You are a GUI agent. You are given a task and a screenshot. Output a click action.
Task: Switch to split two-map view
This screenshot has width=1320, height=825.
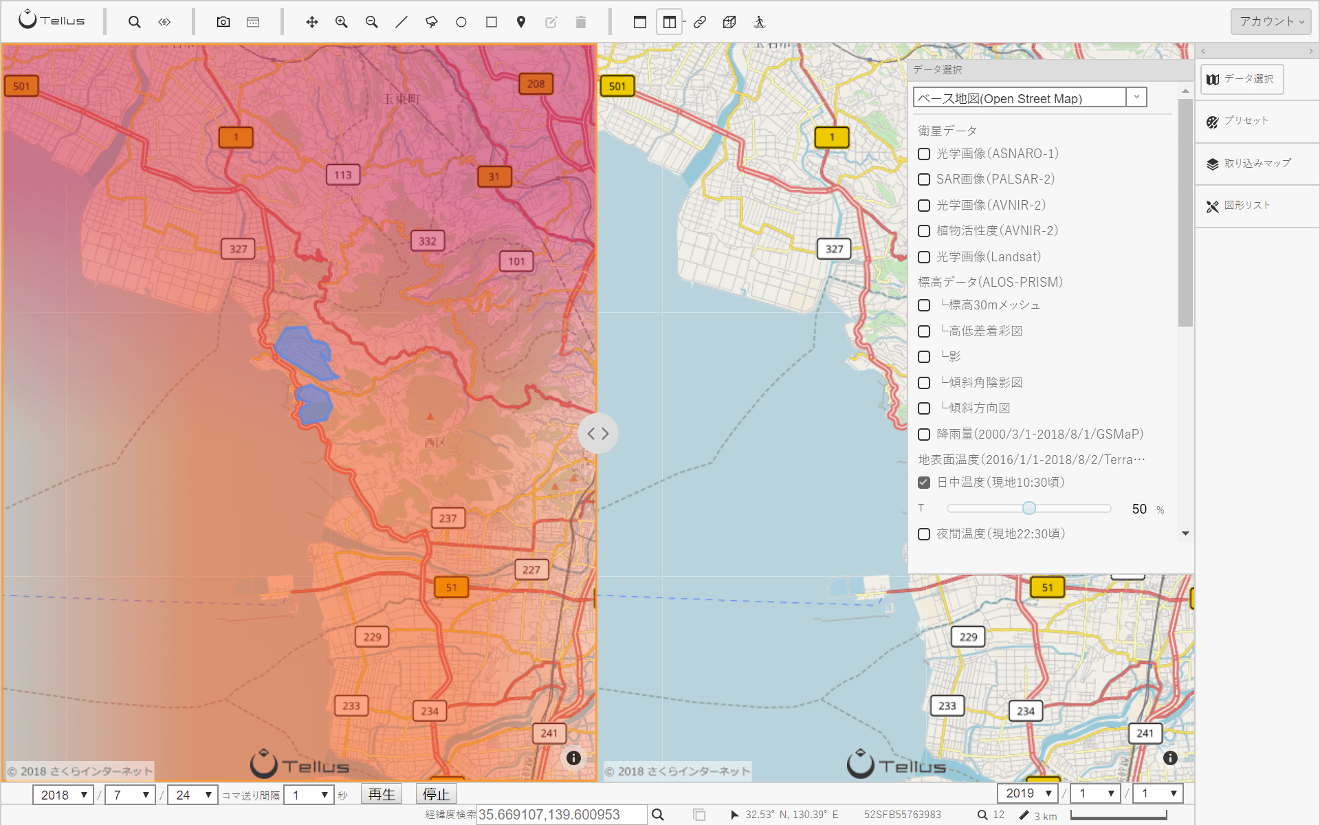click(670, 22)
